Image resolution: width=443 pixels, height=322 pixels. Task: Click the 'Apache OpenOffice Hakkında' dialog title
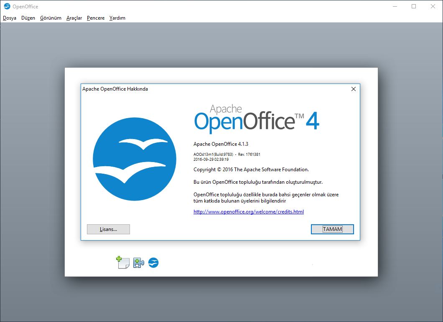[x=115, y=89]
